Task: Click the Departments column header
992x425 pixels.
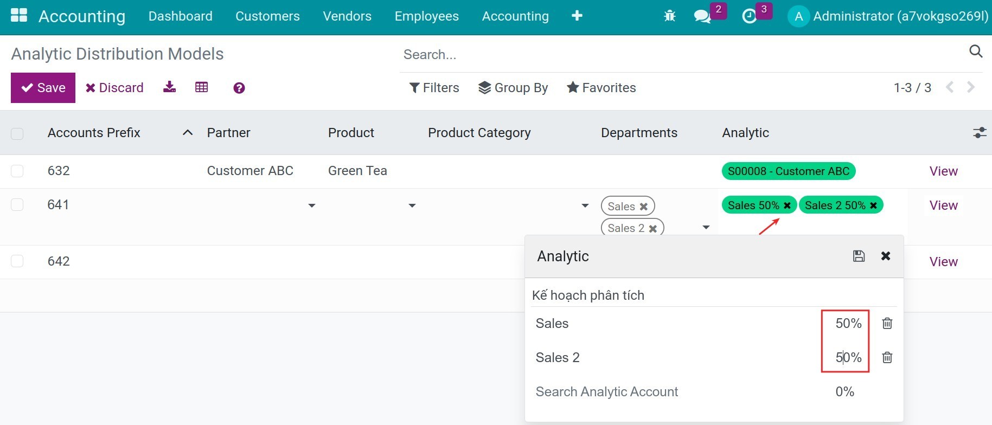Action: click(639, 133)
